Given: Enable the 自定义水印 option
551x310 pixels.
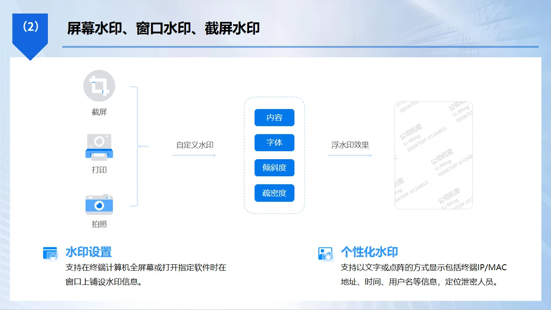Looking at the screenshot, I should [195, 145].
